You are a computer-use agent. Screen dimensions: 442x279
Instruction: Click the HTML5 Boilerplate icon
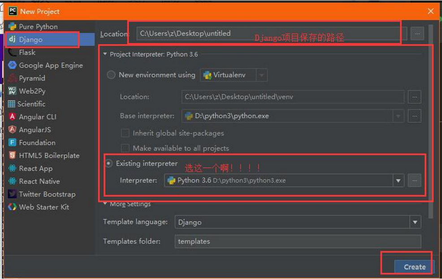click(x=12, y=155)
